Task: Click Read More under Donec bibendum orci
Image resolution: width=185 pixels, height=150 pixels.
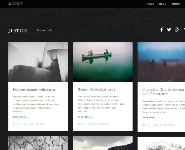Action: pos(85,117)
